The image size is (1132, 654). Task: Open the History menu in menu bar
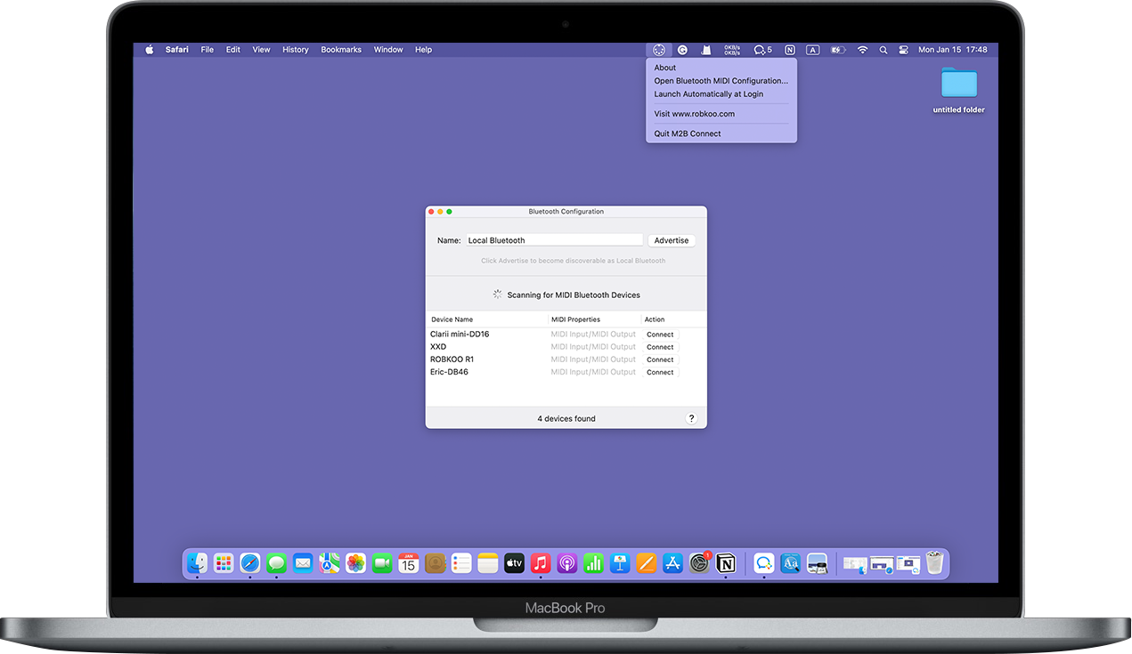point(296,50)
